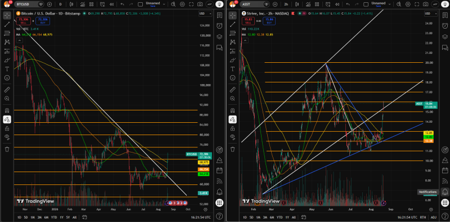Switch ASST chart to the YTD range
This screenshot has width=450, height=222.
click(x=278, y=218)
